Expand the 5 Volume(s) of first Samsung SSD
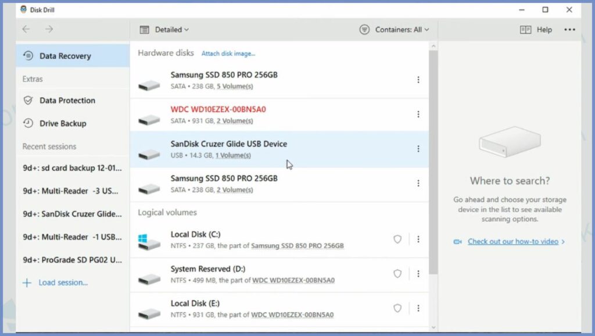Viewport: 595px width, 336px height. [x=235, y=87]
